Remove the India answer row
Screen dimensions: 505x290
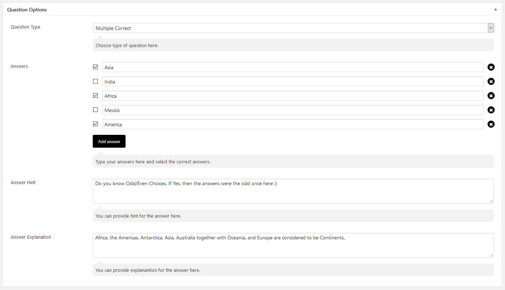491,81
